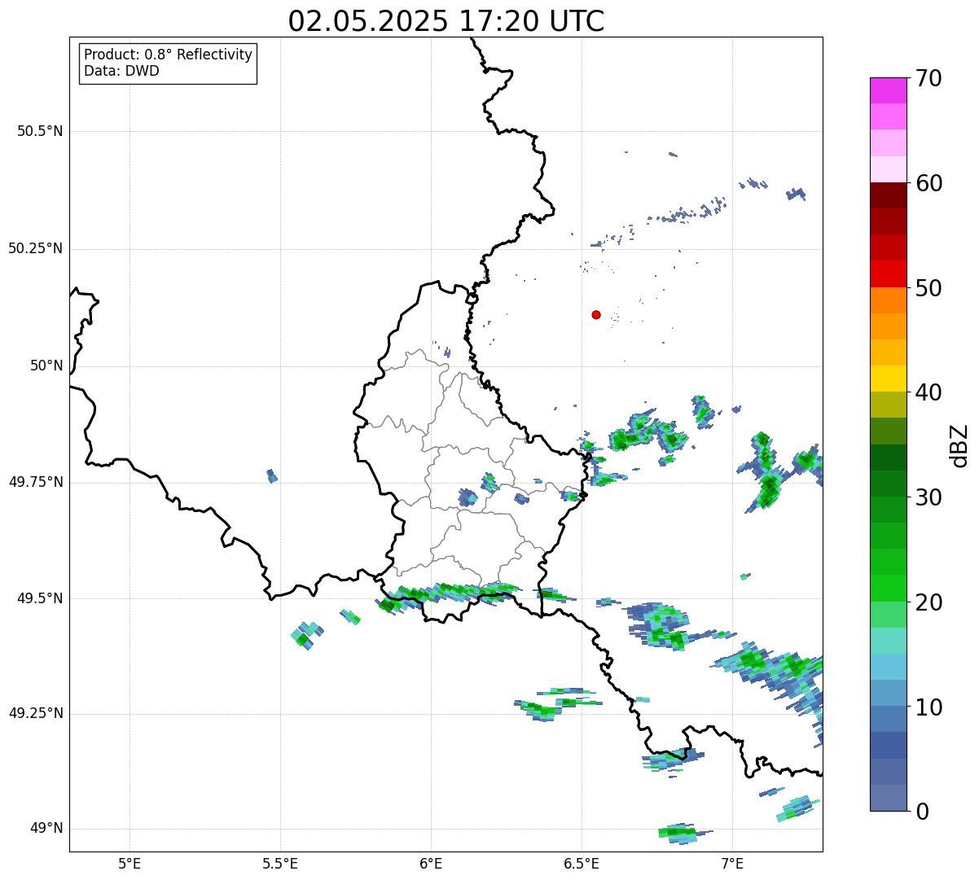Click the colorbar tick label 60
The width and height of the screenshot is (979, 880).
pos(929,183)
